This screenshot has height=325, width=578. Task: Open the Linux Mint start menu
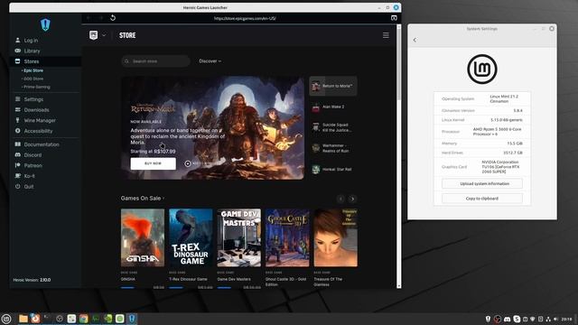(x=6, y=319)
